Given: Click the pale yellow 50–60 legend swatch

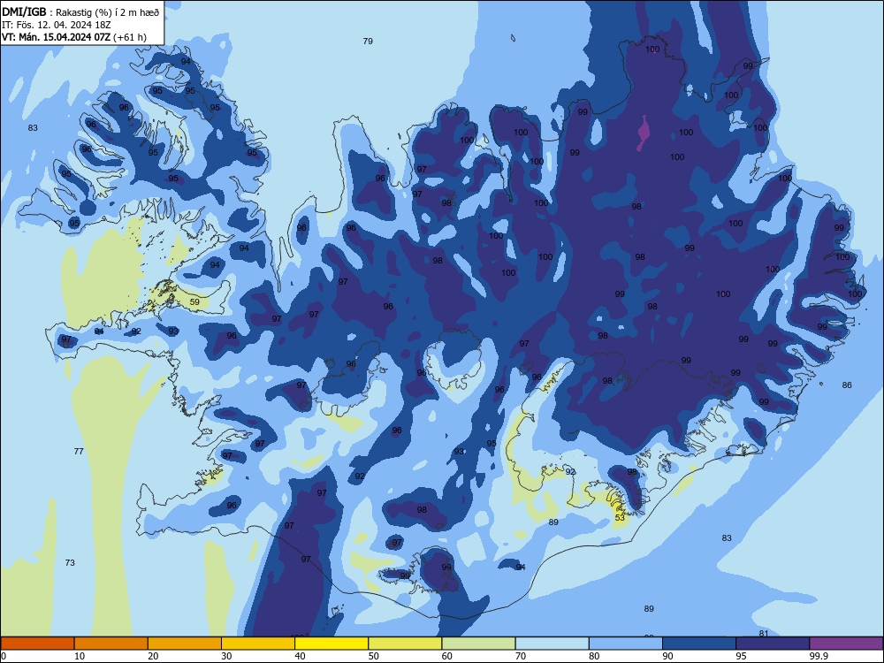Looking at the screenshot, I should (406, 644).
